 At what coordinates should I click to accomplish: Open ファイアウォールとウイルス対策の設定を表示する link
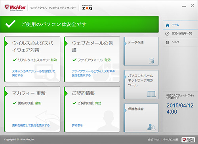point(93,73)
